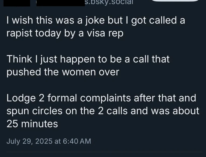The width and height of the screenshot is (206, 157).
Task: Click the "I wish this was a joke" line
Action: (96, 20)
